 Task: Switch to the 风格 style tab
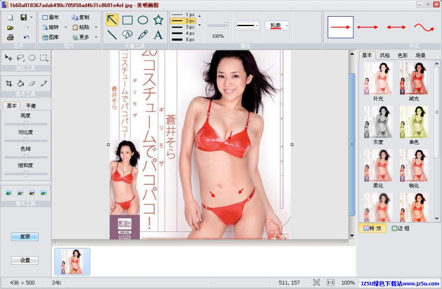tap(385, 55)
